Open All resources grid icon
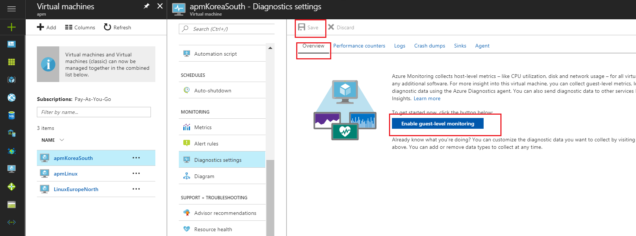Viewport: 636px width, 236px height. click(x=12, y=62)
